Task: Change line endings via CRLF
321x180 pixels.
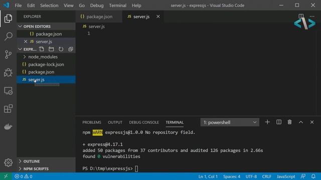Action: coord(266,176)
